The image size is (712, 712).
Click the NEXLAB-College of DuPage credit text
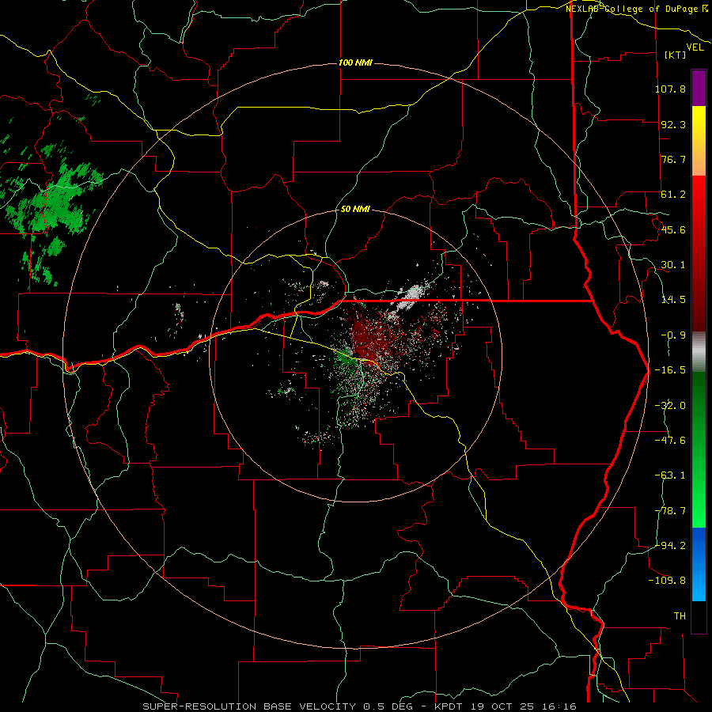[x=637, y=9]
